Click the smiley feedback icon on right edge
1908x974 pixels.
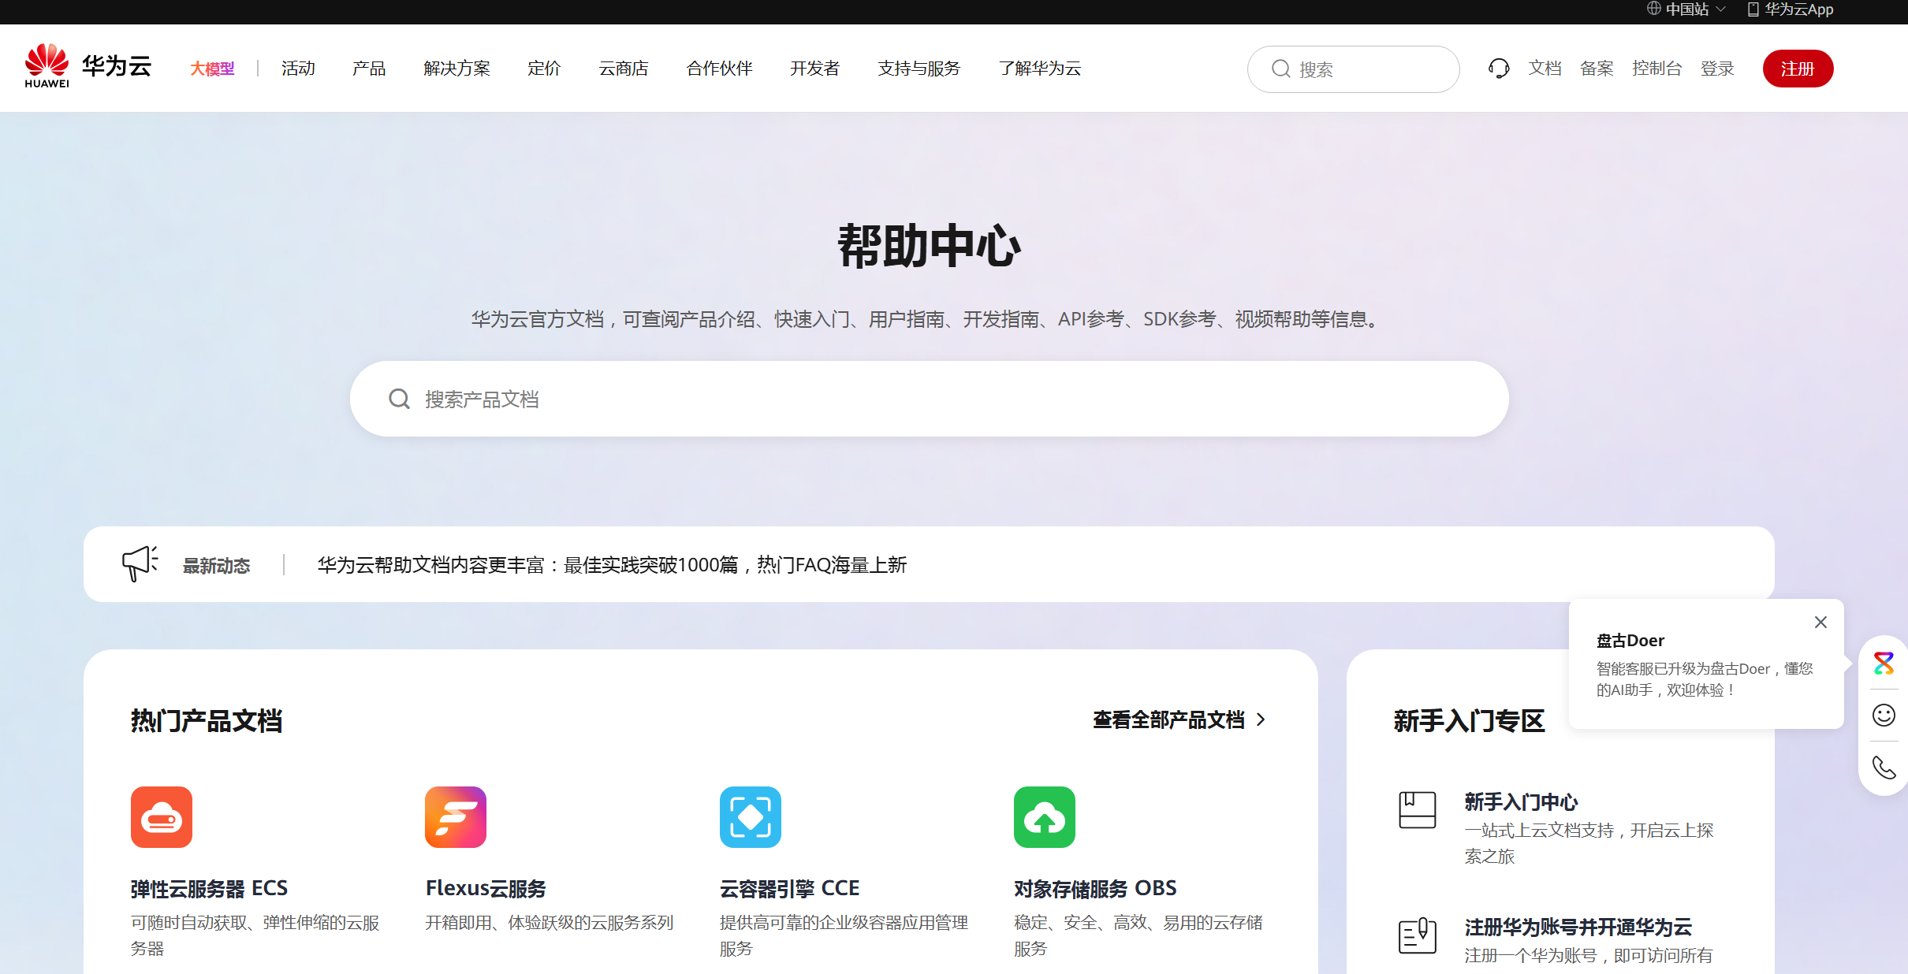[1884, 716]
